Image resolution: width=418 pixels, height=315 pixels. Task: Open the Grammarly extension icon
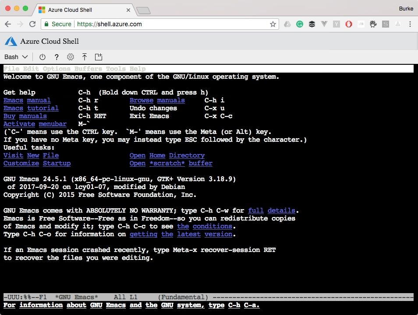pos(300,24)
